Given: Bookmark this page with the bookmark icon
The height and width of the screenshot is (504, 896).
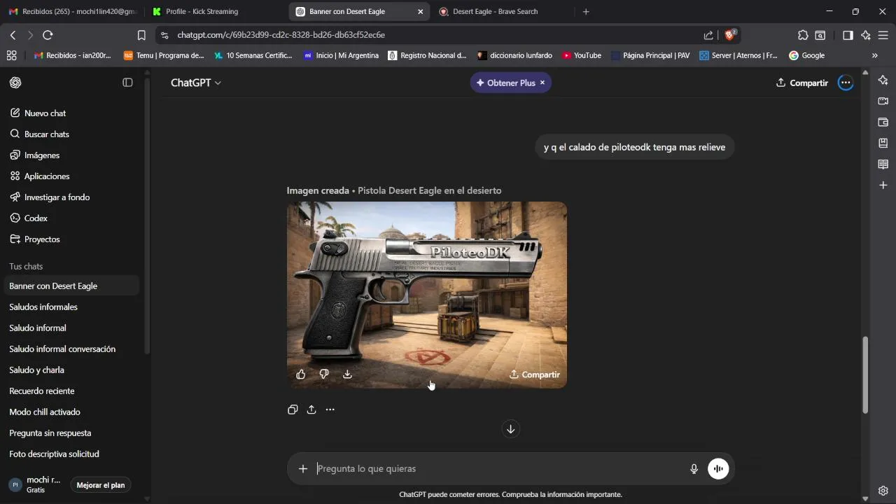Looking at the screenshot, I should point(141,35).
